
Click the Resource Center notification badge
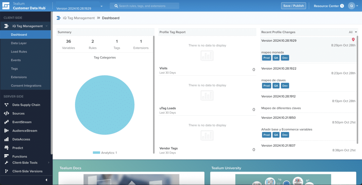coord(342,6)
